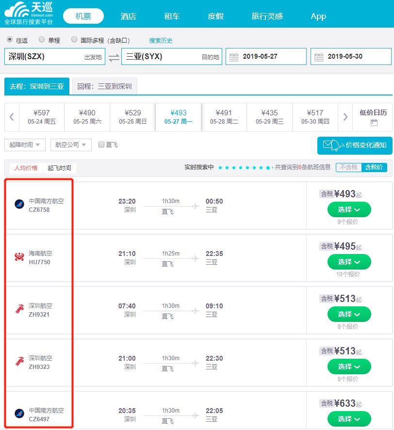This screenshot has height=430, width=394.
Task: Click flight number CZ6497
Action: point(39,419)
